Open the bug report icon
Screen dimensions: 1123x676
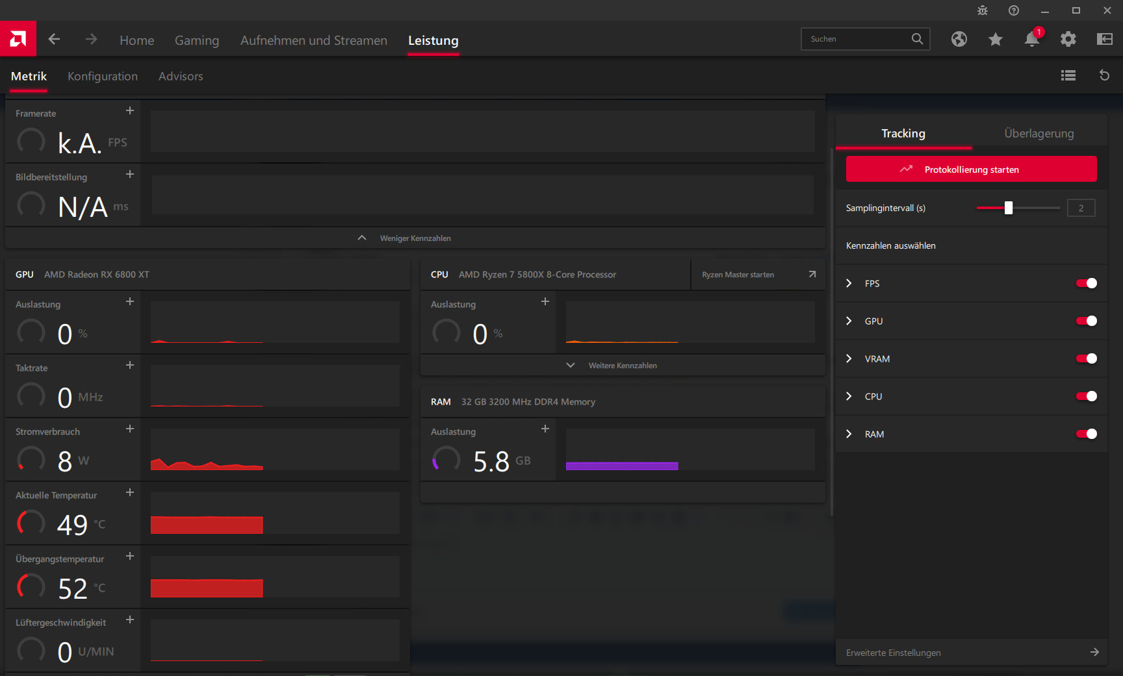click(x=983, y=10)
